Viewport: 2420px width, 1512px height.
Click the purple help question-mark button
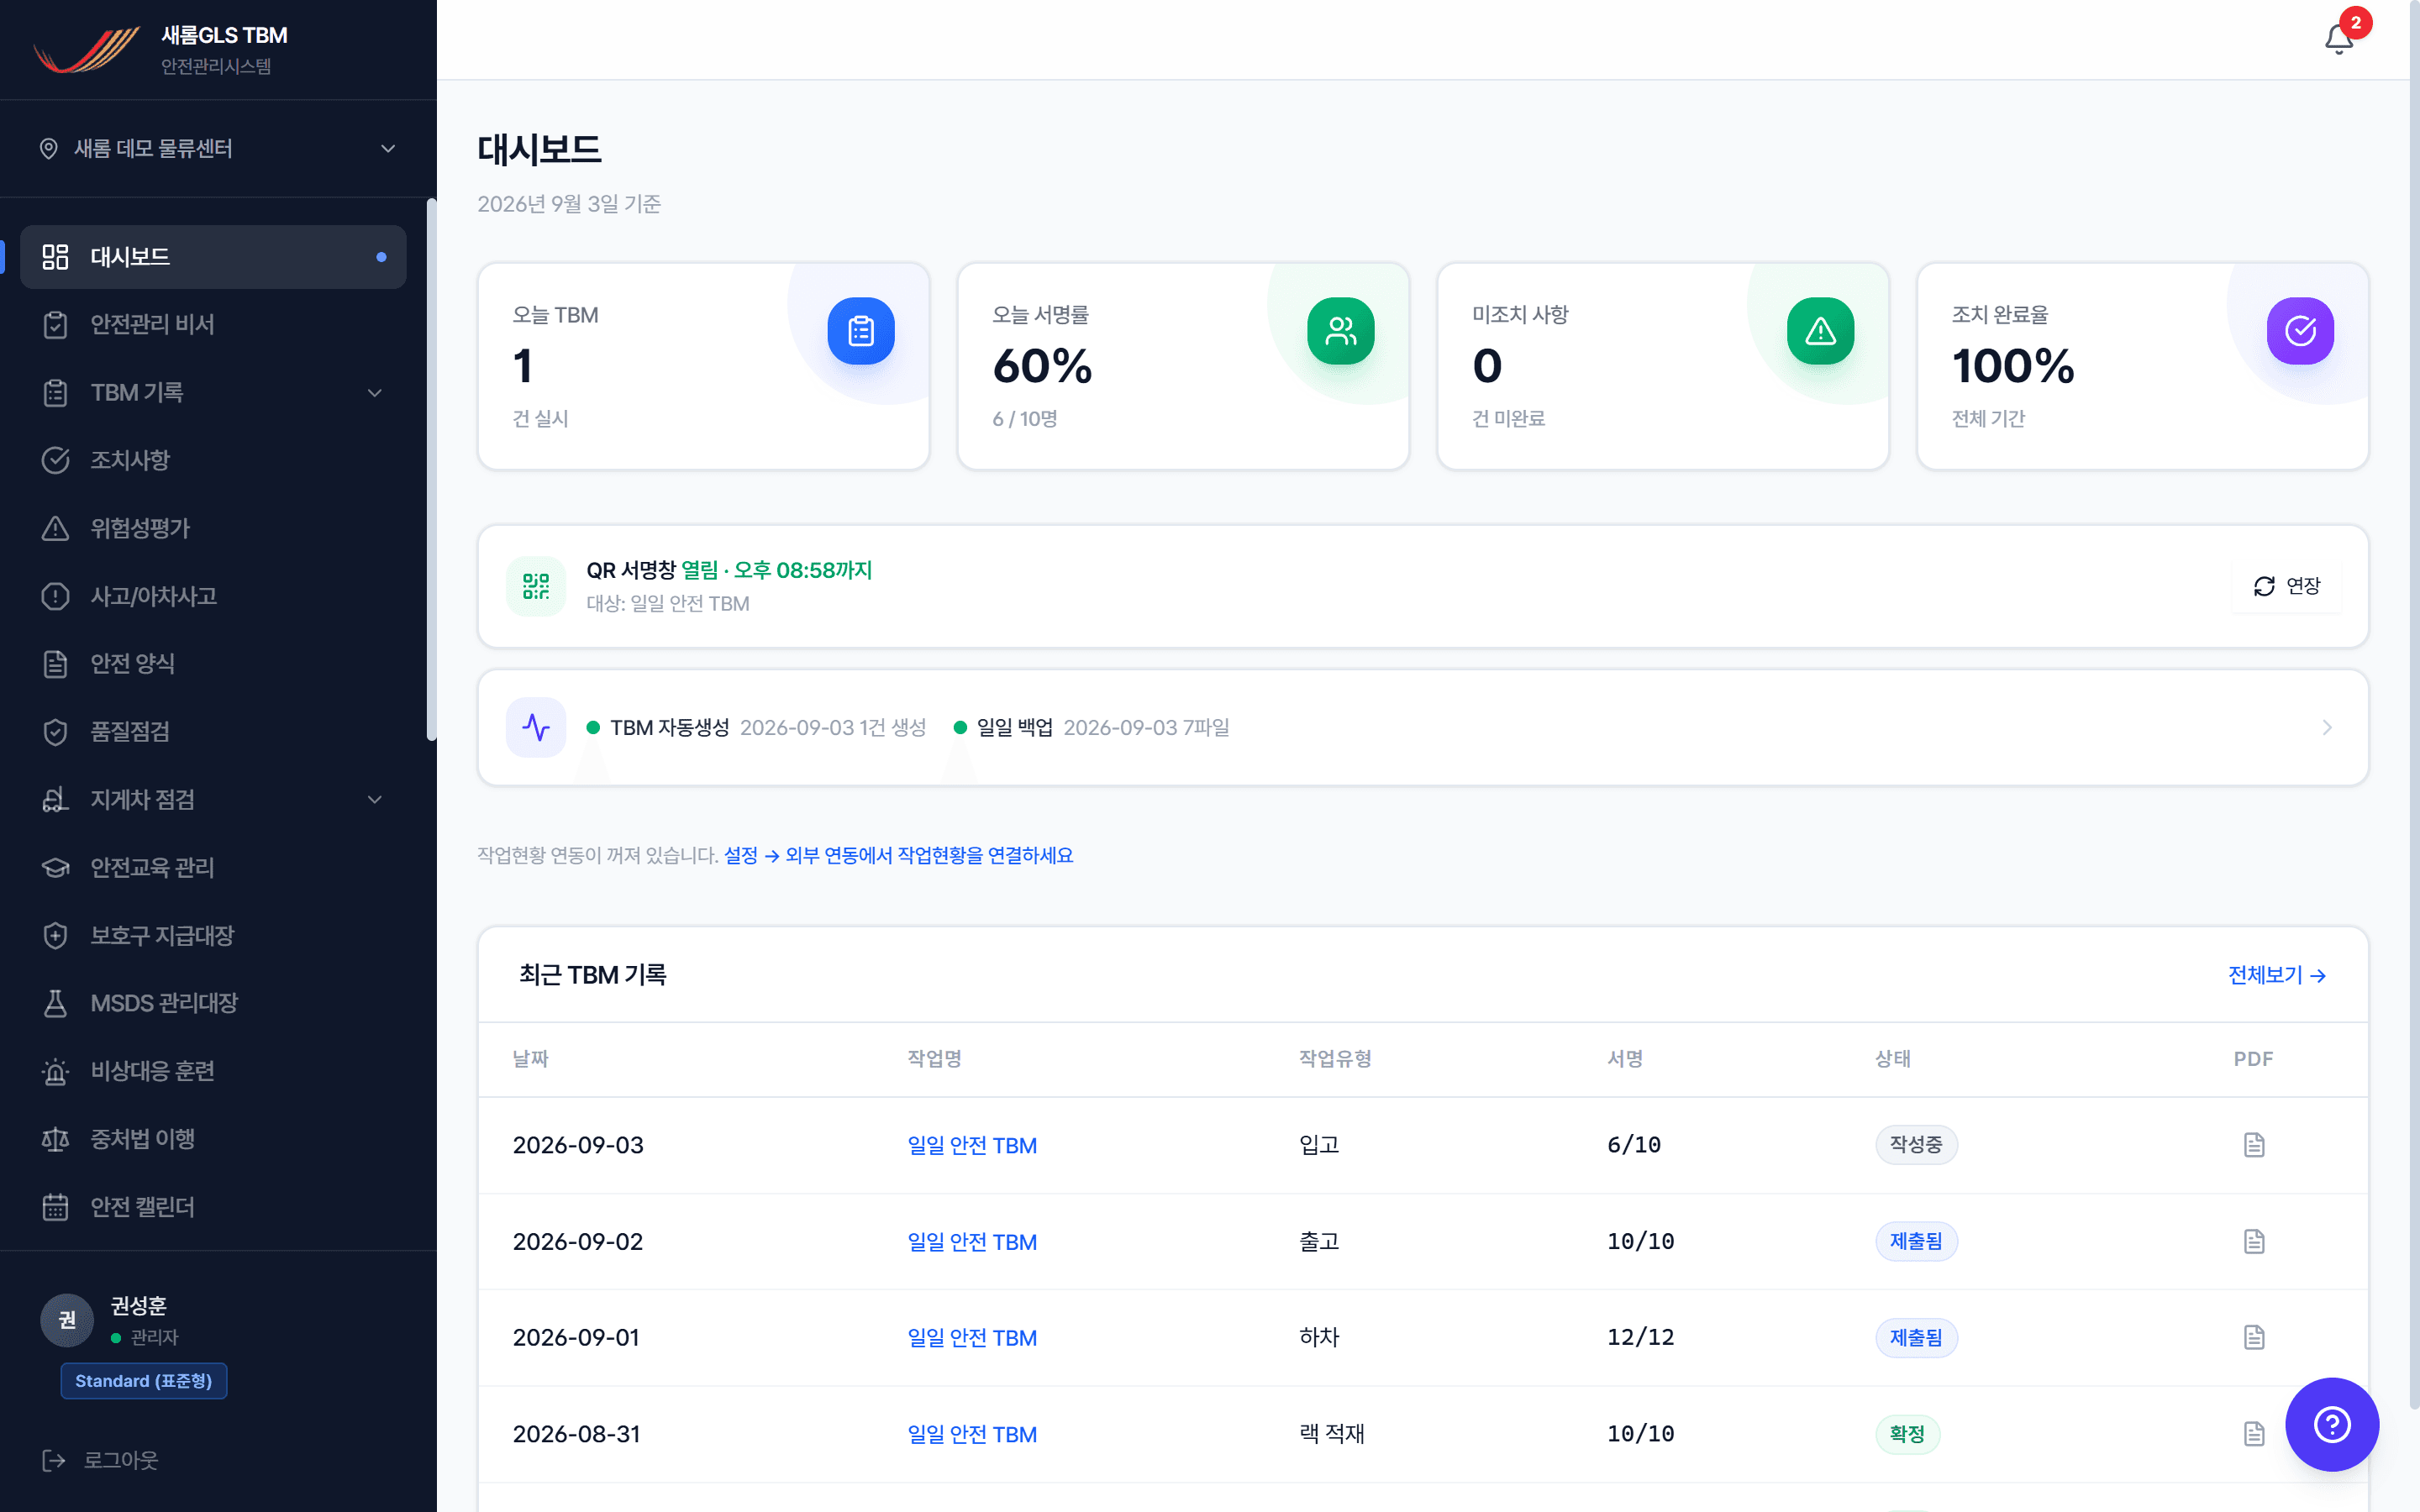point(2331,1424)
